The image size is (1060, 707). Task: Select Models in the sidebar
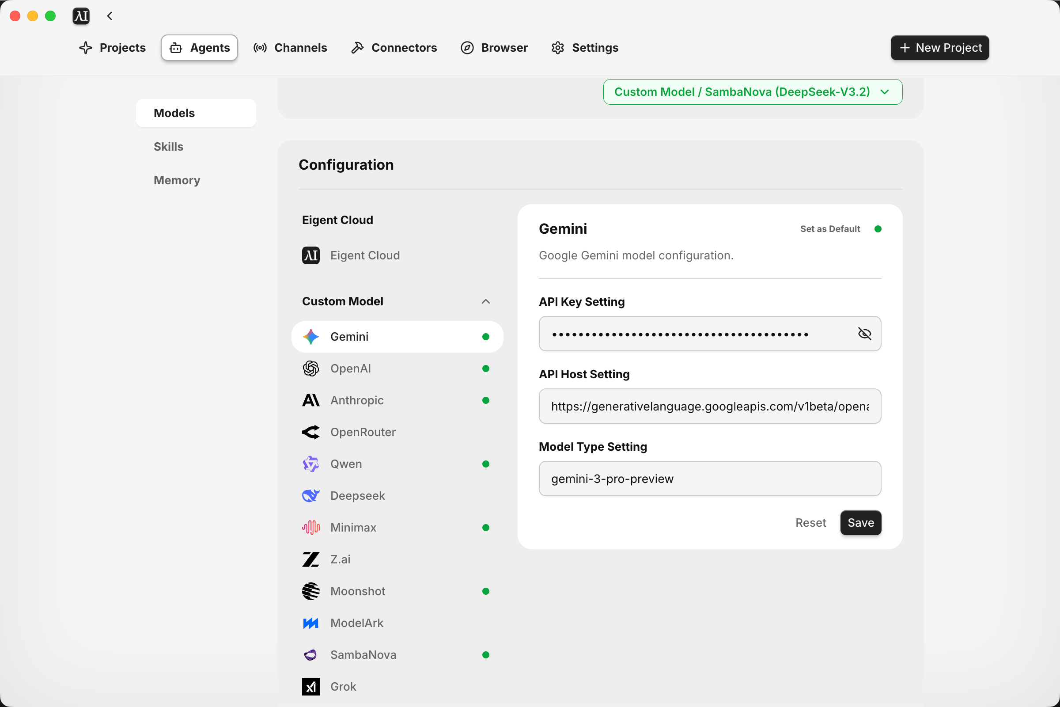pyautogui.click(x=196, y=113)
